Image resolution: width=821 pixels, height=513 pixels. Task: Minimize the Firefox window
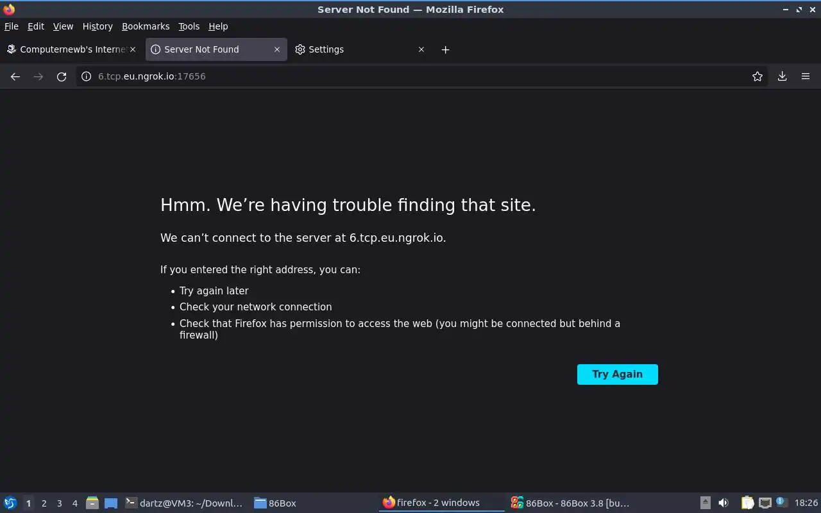786,10
